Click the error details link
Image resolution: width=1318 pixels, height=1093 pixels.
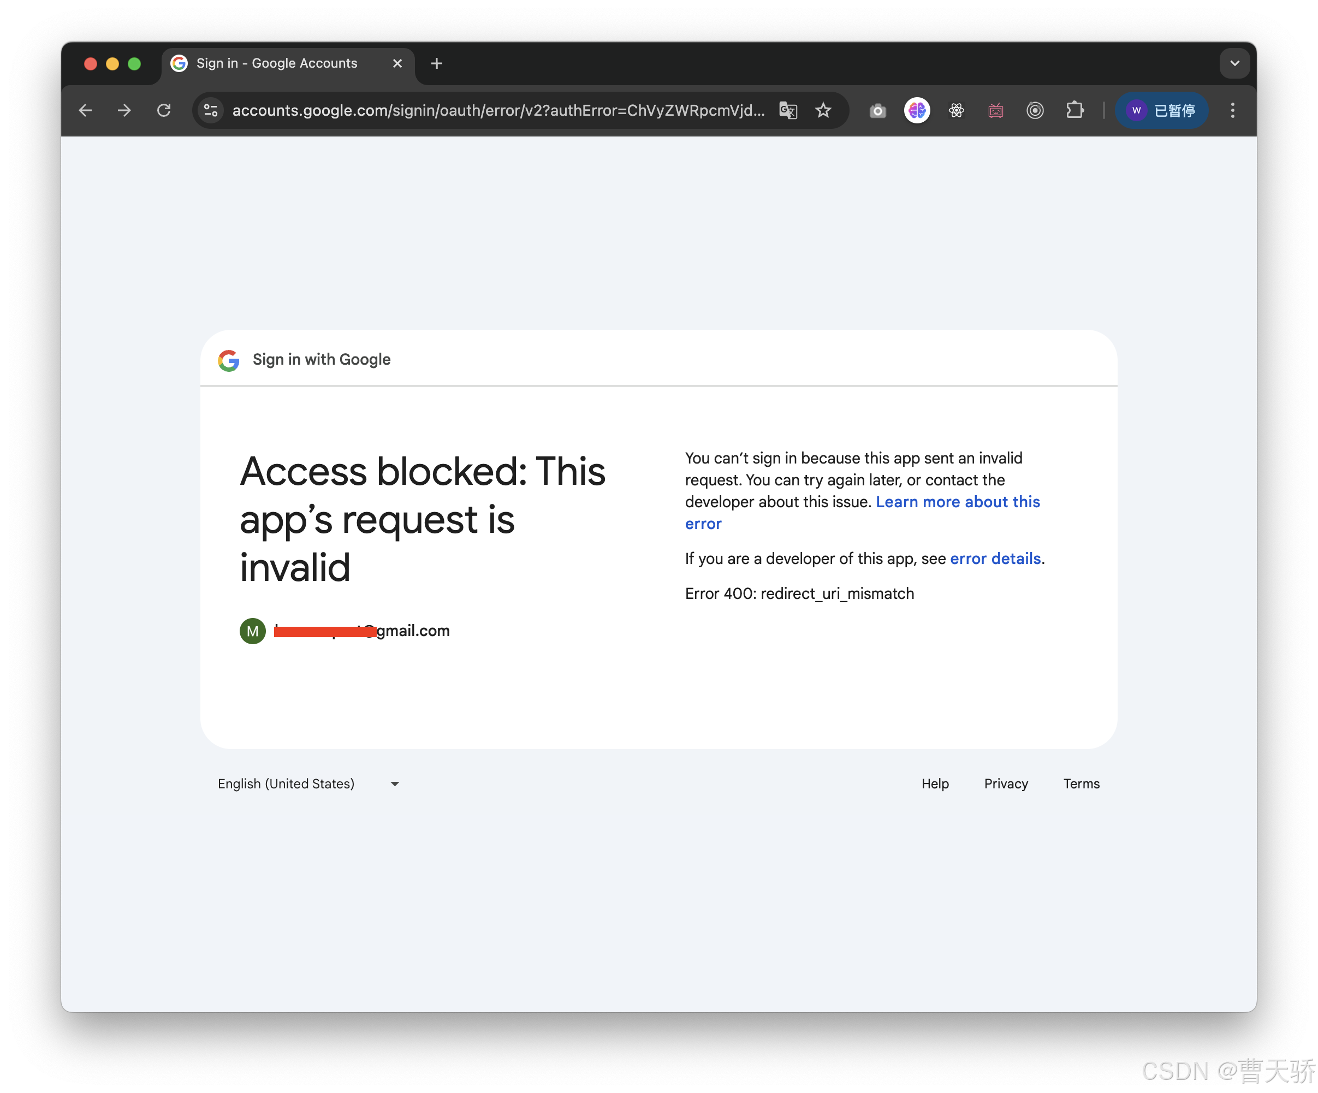(x=995, y=559)
